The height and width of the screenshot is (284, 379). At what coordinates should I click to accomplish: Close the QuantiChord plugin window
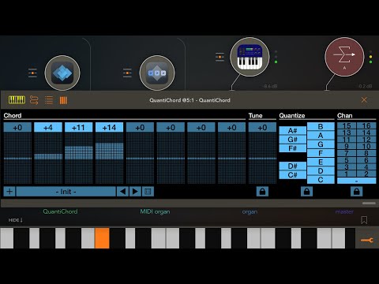pos(364,100)
